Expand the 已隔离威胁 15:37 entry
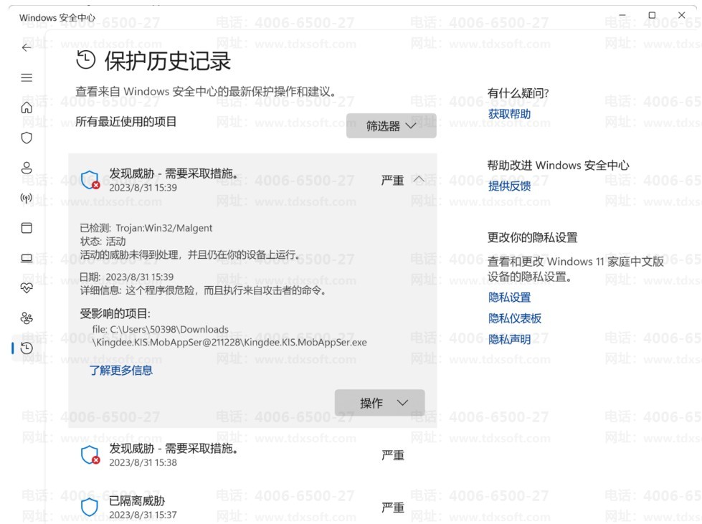 pyautogui.click(x=252, y=508)
